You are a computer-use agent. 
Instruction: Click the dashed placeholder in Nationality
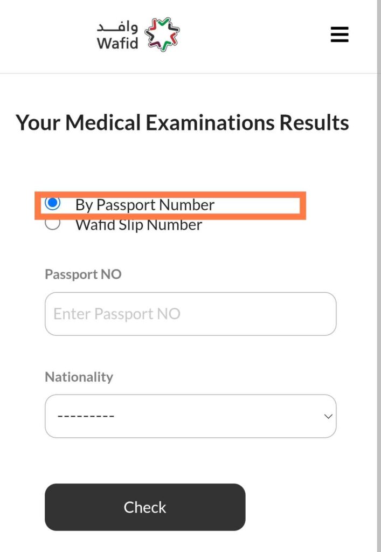pyautogui.click(x=86, y=416)
